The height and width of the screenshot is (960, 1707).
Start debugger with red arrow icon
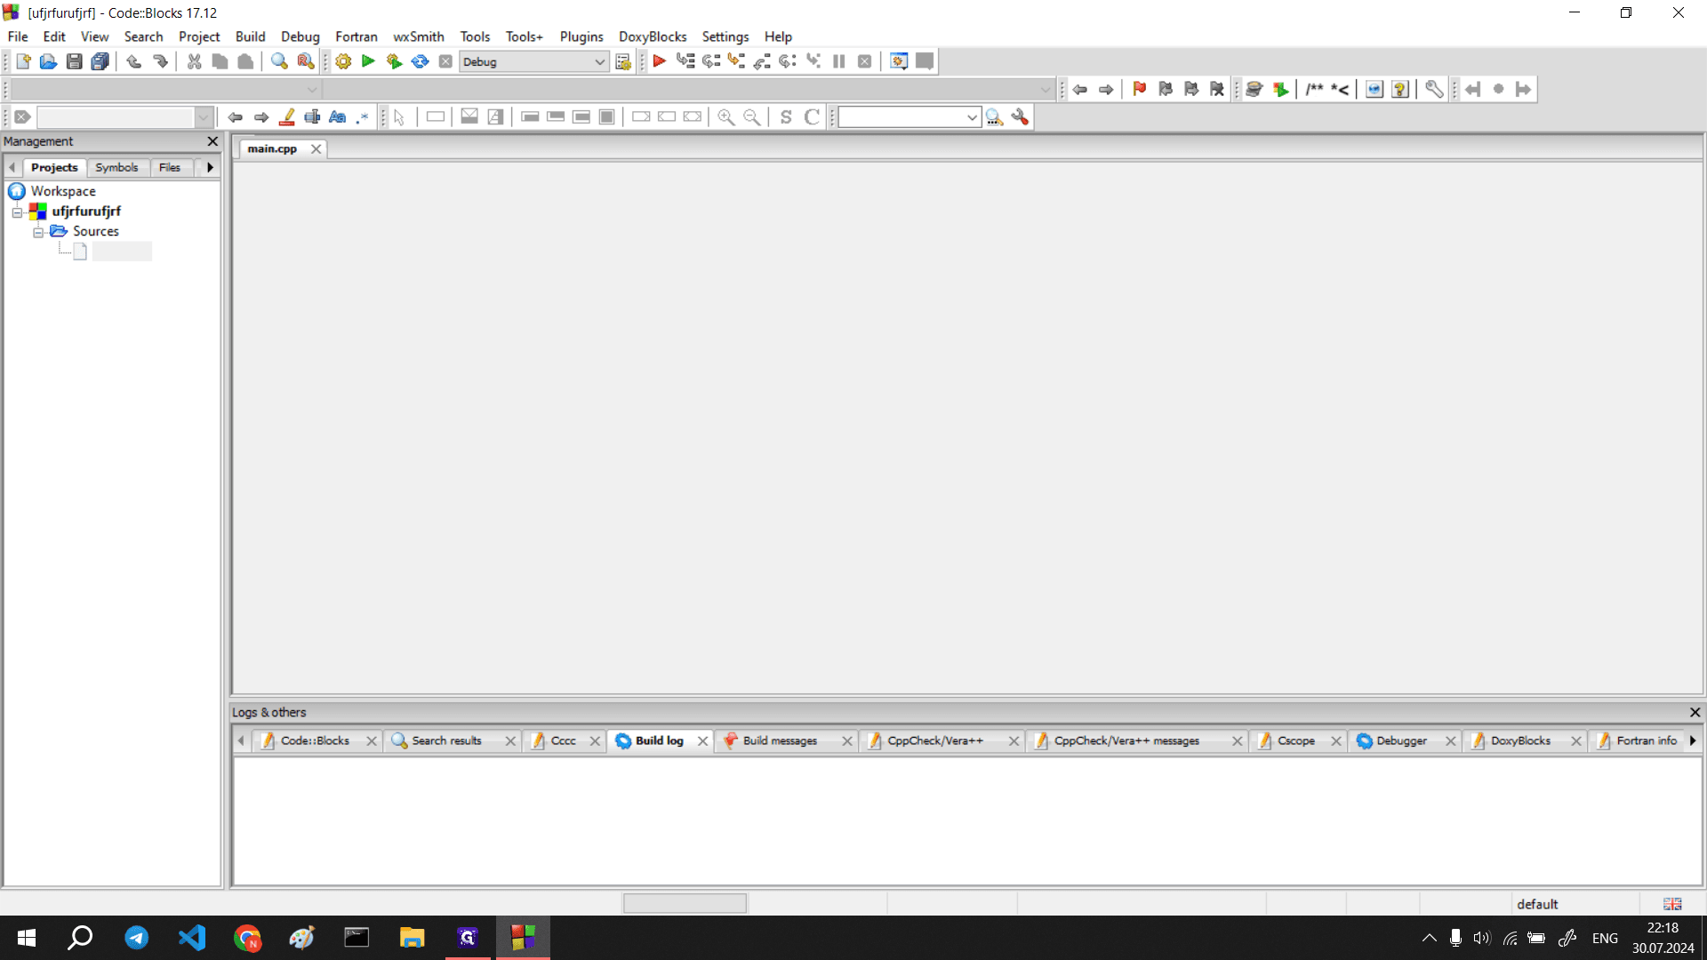point(659,61)
